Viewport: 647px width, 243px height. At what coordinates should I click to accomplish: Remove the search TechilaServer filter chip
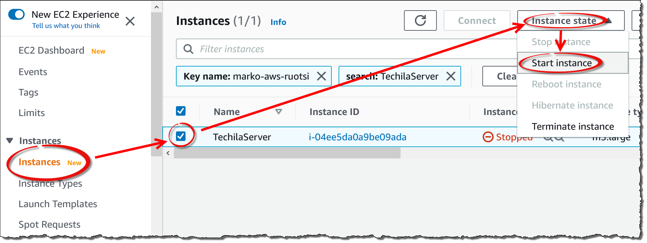point(451,76)
